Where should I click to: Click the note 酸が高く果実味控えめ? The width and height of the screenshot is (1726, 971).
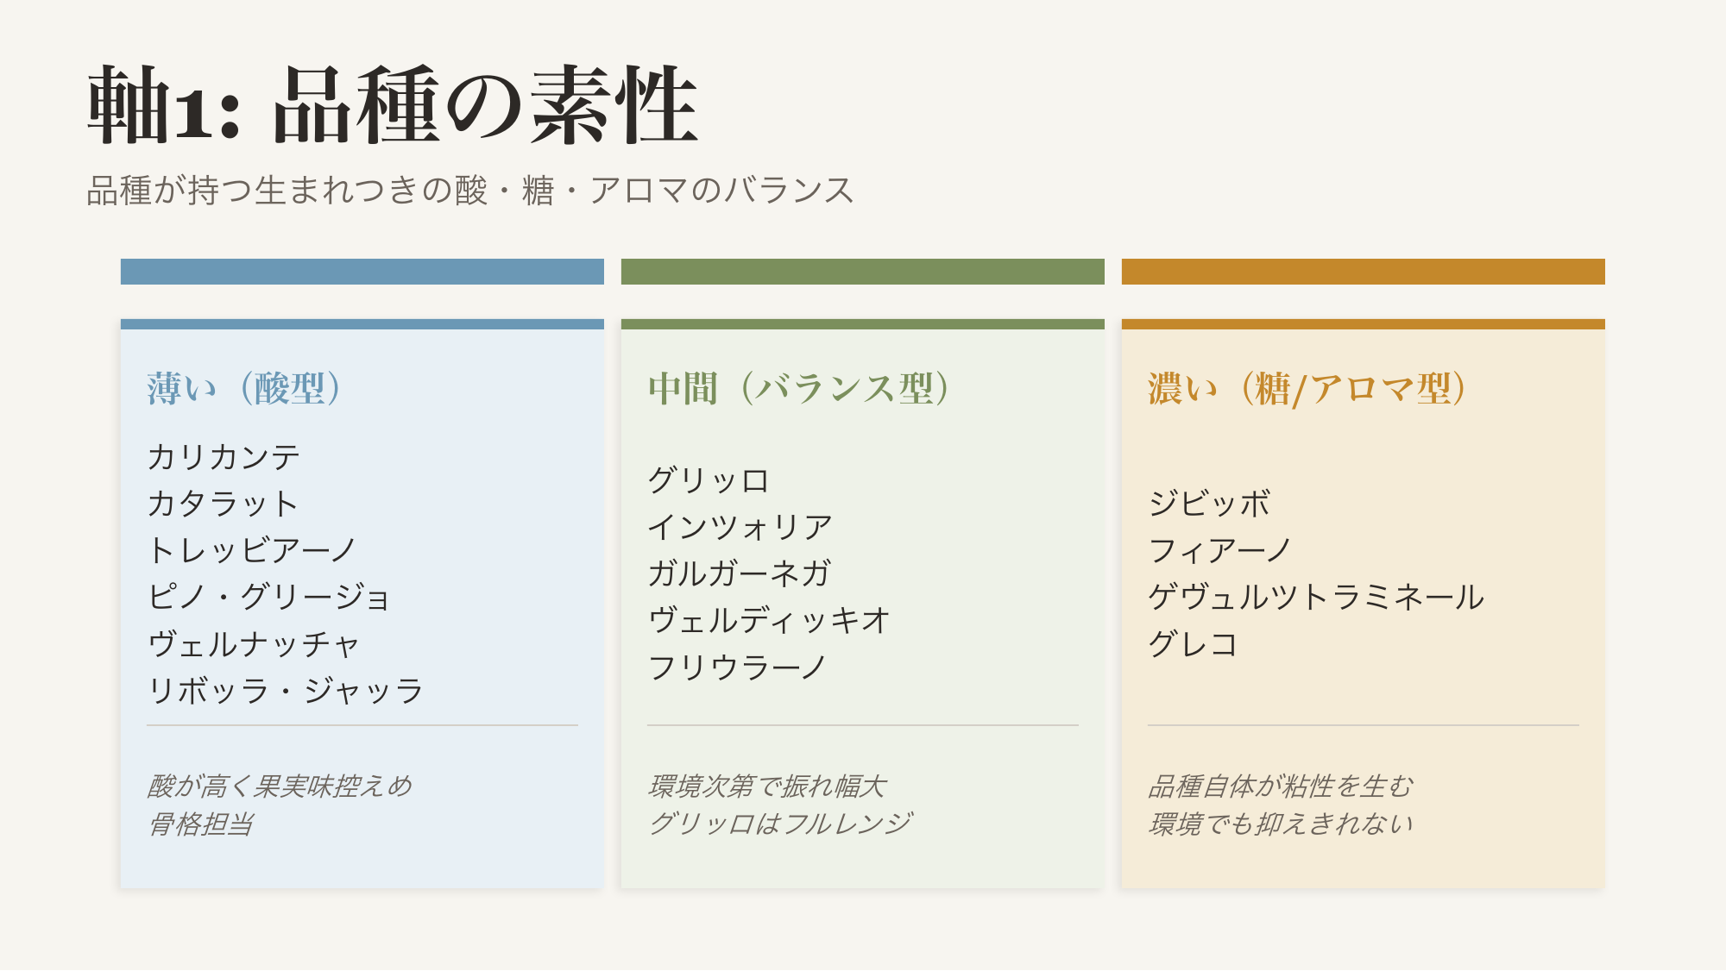click(x=280, y=786)
